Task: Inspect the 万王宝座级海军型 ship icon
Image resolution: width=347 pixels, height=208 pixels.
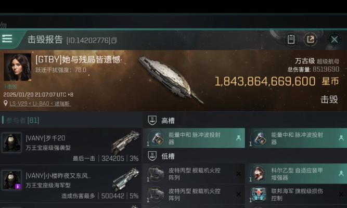Action: tap(126, 179)
